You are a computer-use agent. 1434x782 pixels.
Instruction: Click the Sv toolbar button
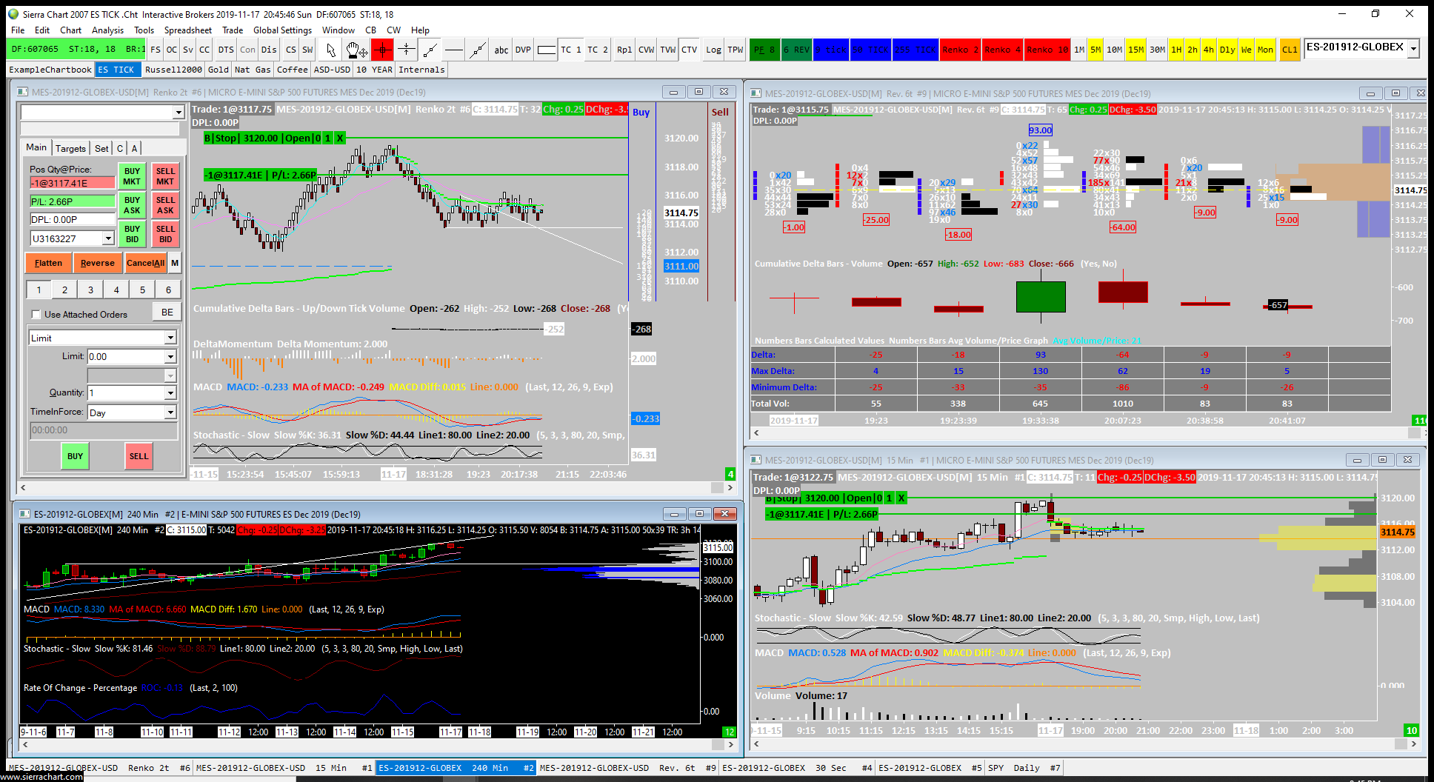188,50
